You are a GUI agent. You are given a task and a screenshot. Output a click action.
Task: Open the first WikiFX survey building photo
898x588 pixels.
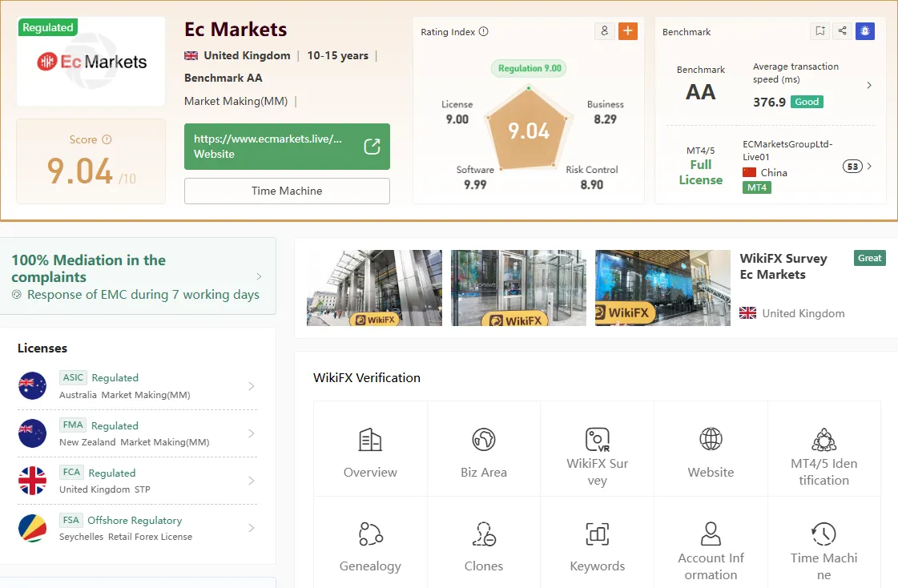(x=375, y=288)
